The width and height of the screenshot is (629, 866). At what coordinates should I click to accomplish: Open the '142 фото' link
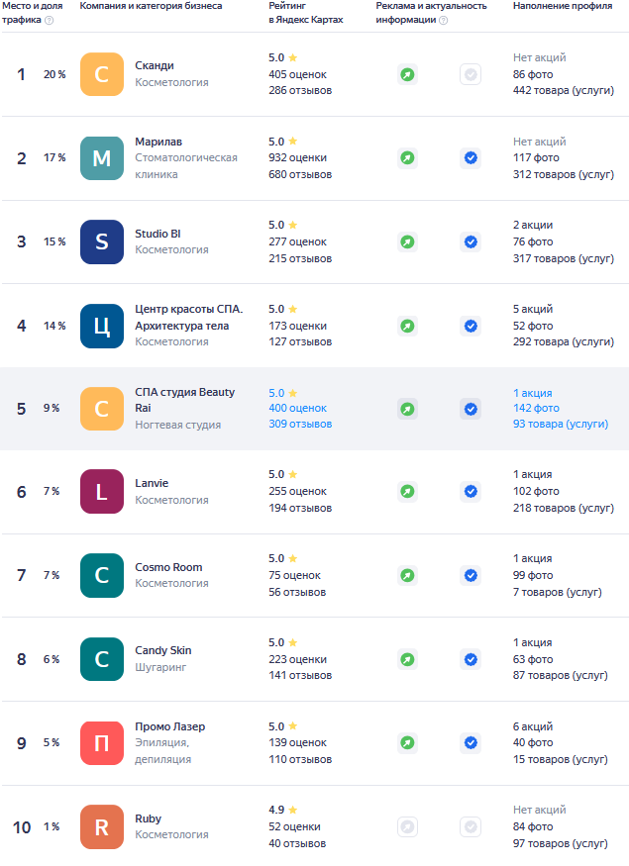(x=536, y=408)
